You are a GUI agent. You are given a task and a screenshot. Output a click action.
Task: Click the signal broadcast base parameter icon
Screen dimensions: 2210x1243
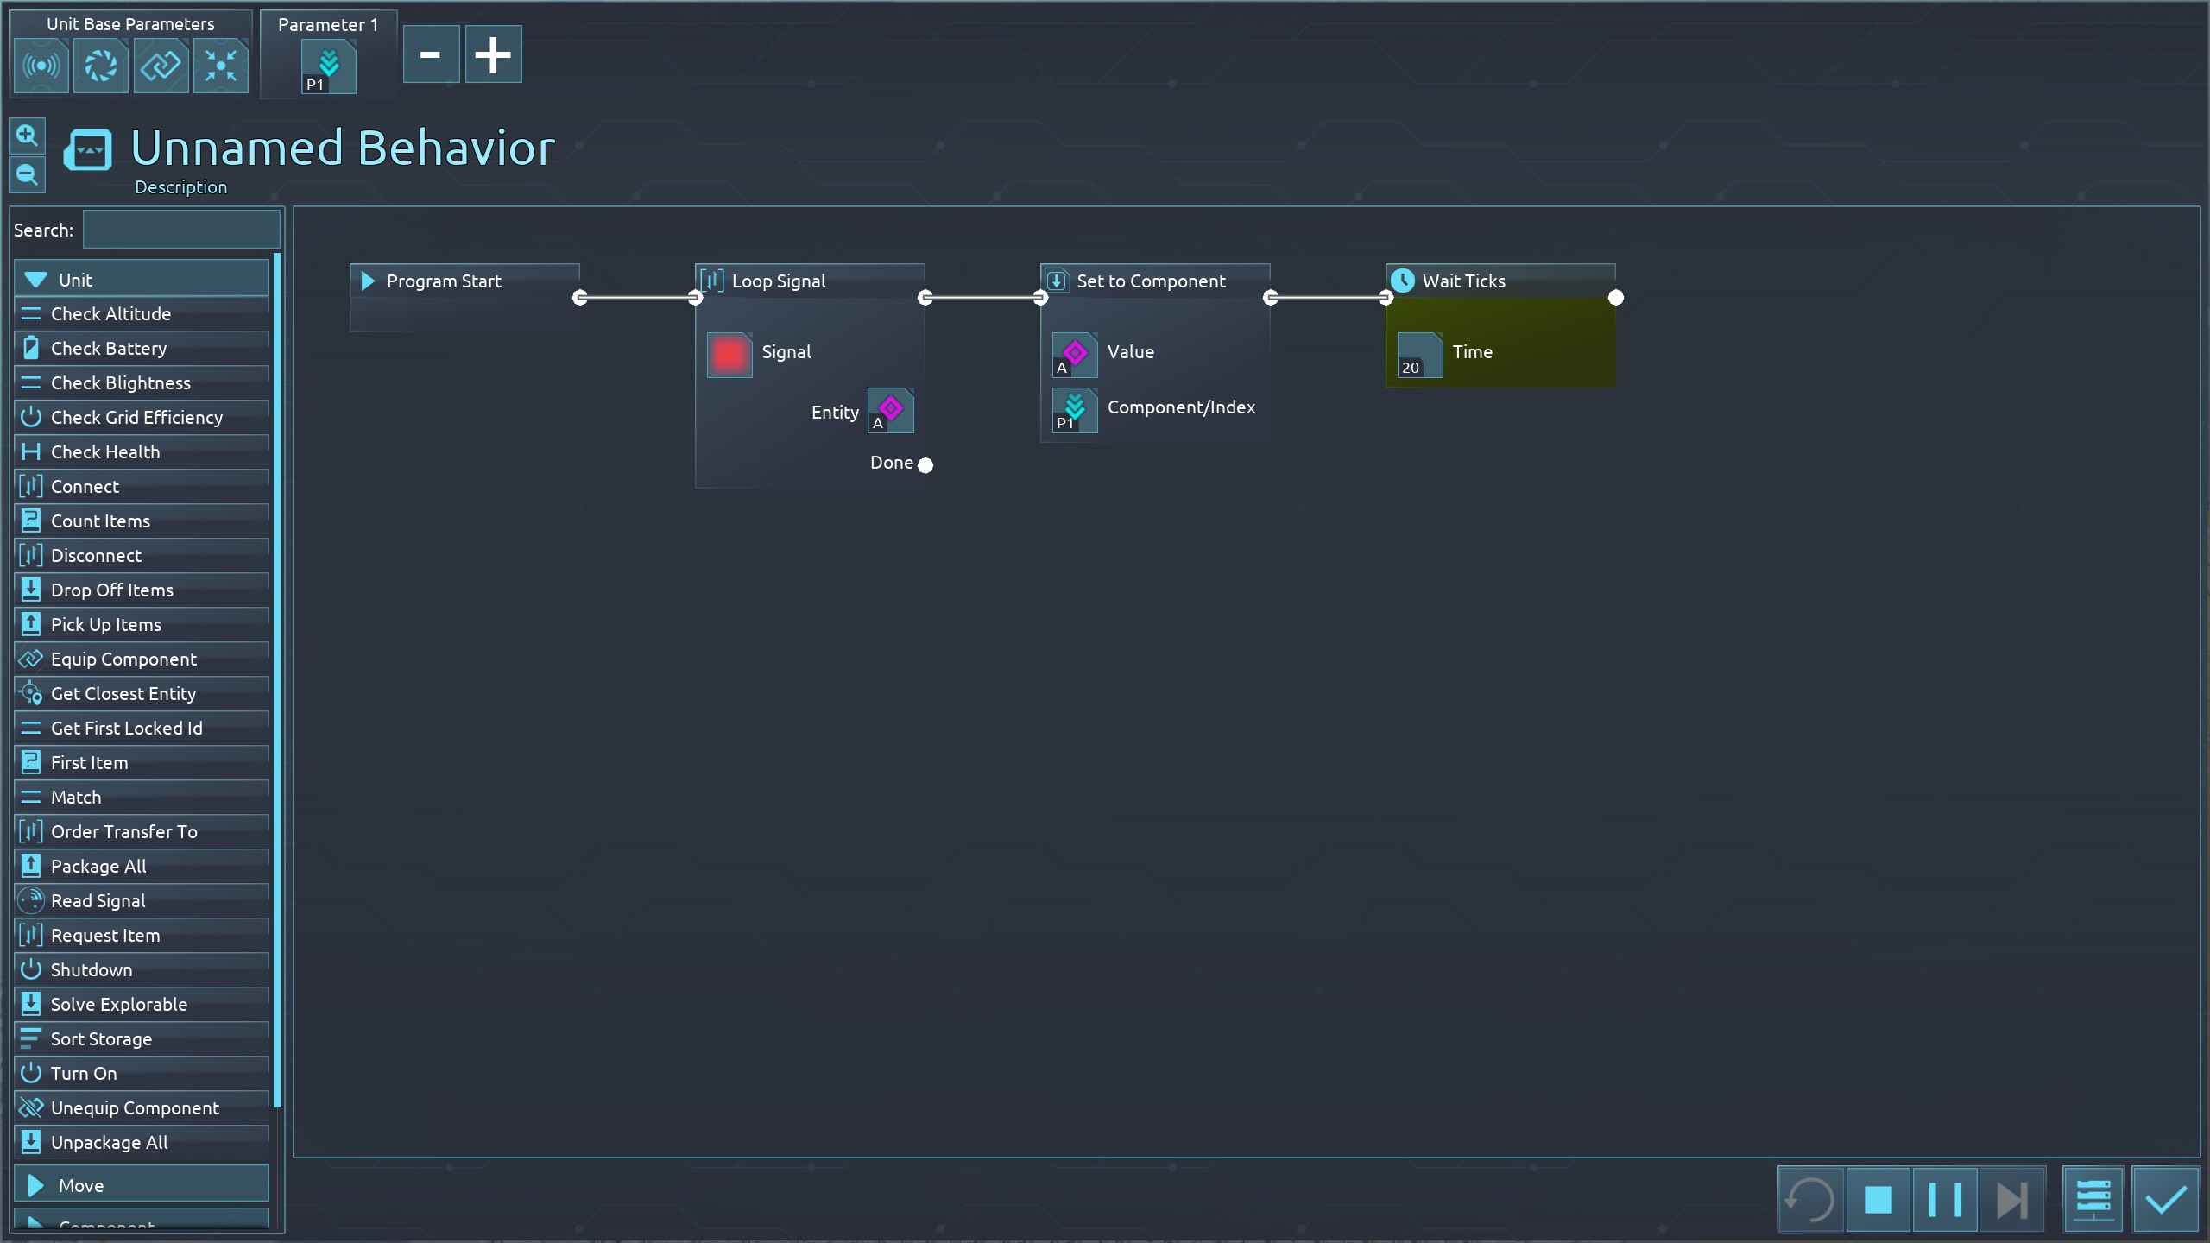tap(41, 66)
